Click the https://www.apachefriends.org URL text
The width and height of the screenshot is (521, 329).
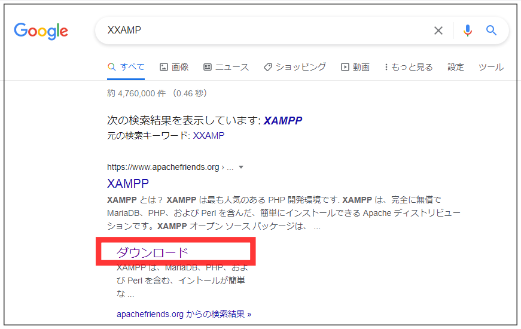tap(163, 167)
